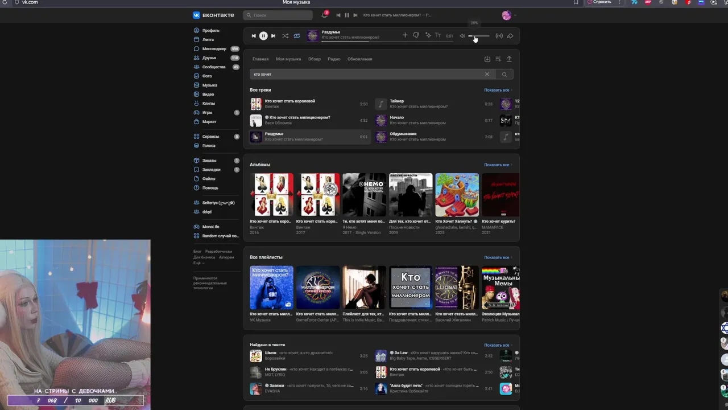Show all lyric matches via Показать все

(498, 345)
